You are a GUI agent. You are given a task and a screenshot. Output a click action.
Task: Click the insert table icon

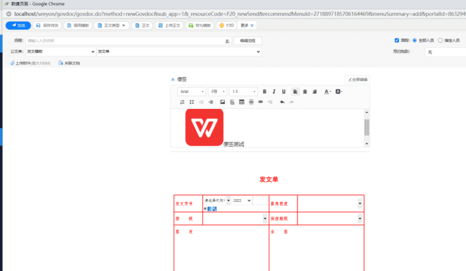pos(242,102)
